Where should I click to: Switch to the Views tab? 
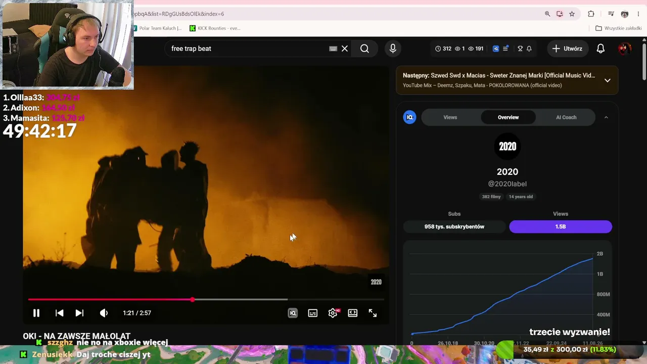pos(450,117)
